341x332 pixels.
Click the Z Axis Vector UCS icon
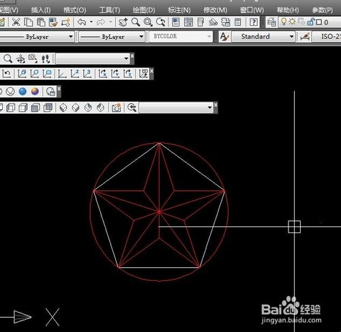click(x=75, y=74)
